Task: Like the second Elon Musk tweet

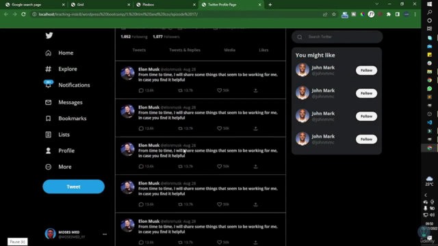Action: tap(219, 128)
